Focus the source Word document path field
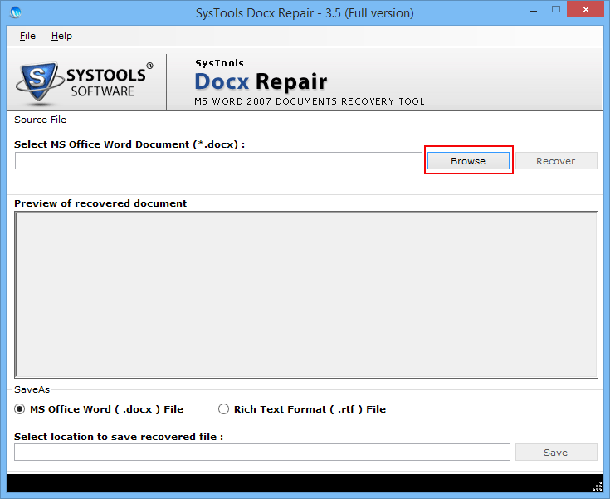 (218, 161)
